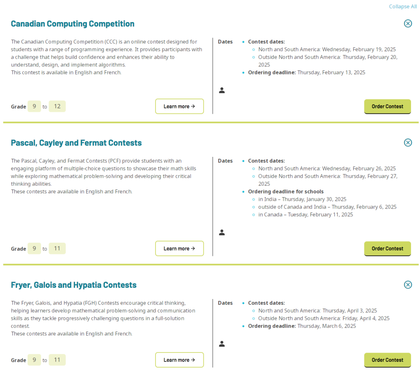Collapse the Pascal, Cayley and Fermat section icon

click(x=408, y=143)
